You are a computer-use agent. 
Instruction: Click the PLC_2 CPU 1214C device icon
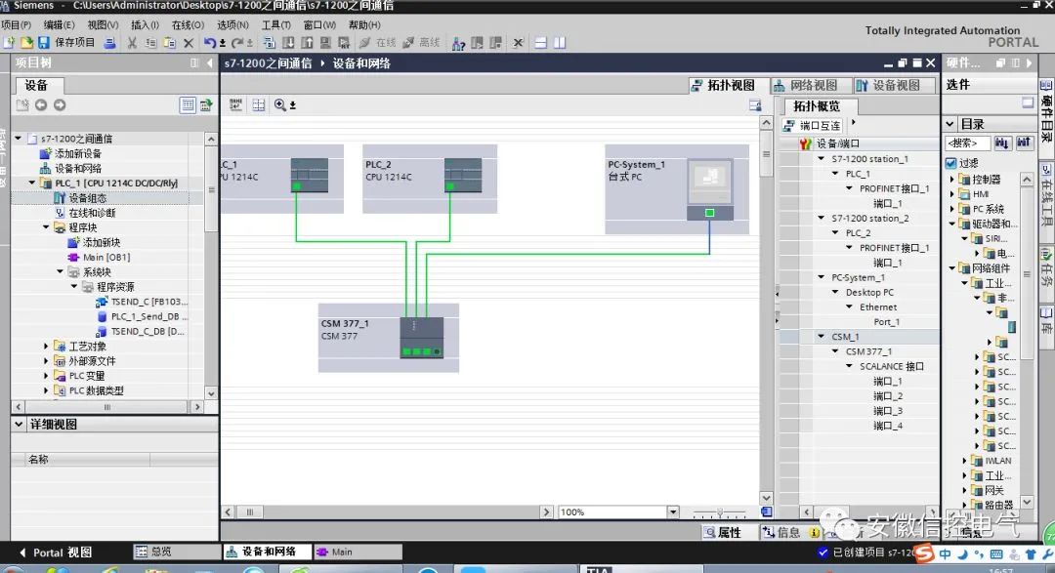point(463,176)
